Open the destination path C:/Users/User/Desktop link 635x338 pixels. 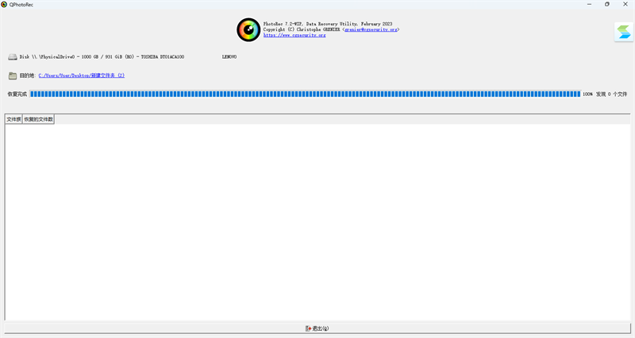[x=82, y=75]
